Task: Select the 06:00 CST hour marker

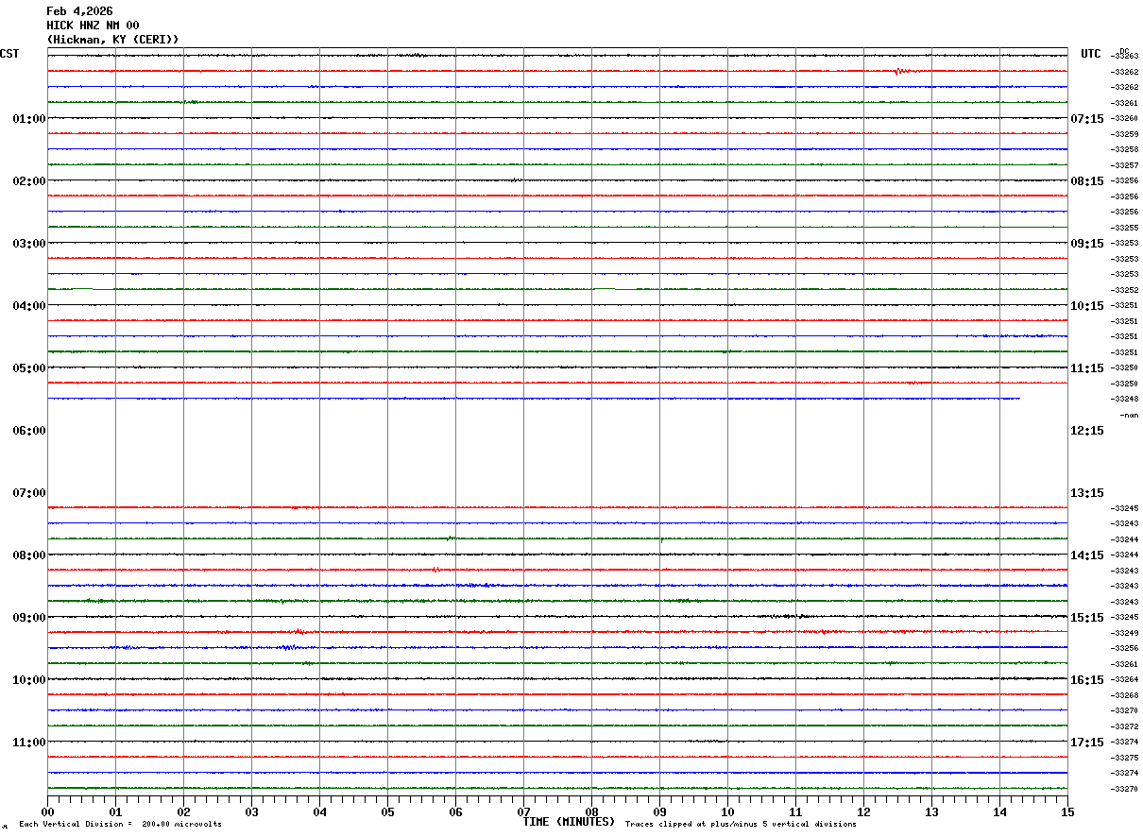Action: tap(29, 431)
